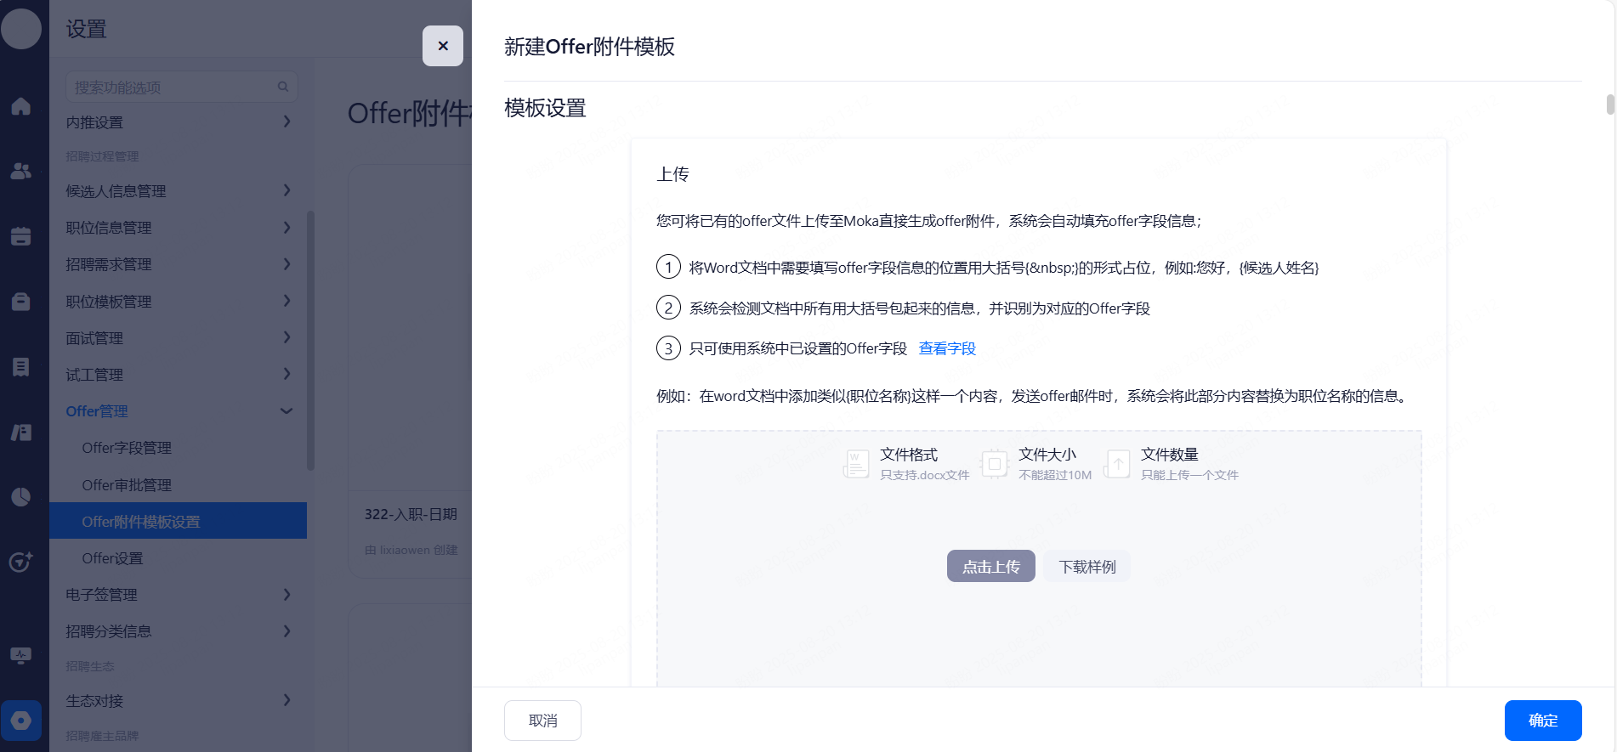This screenshot has width=1617, height=752.
Task: Click the home icon in left sidebar
Action: (x=21, y=106)
